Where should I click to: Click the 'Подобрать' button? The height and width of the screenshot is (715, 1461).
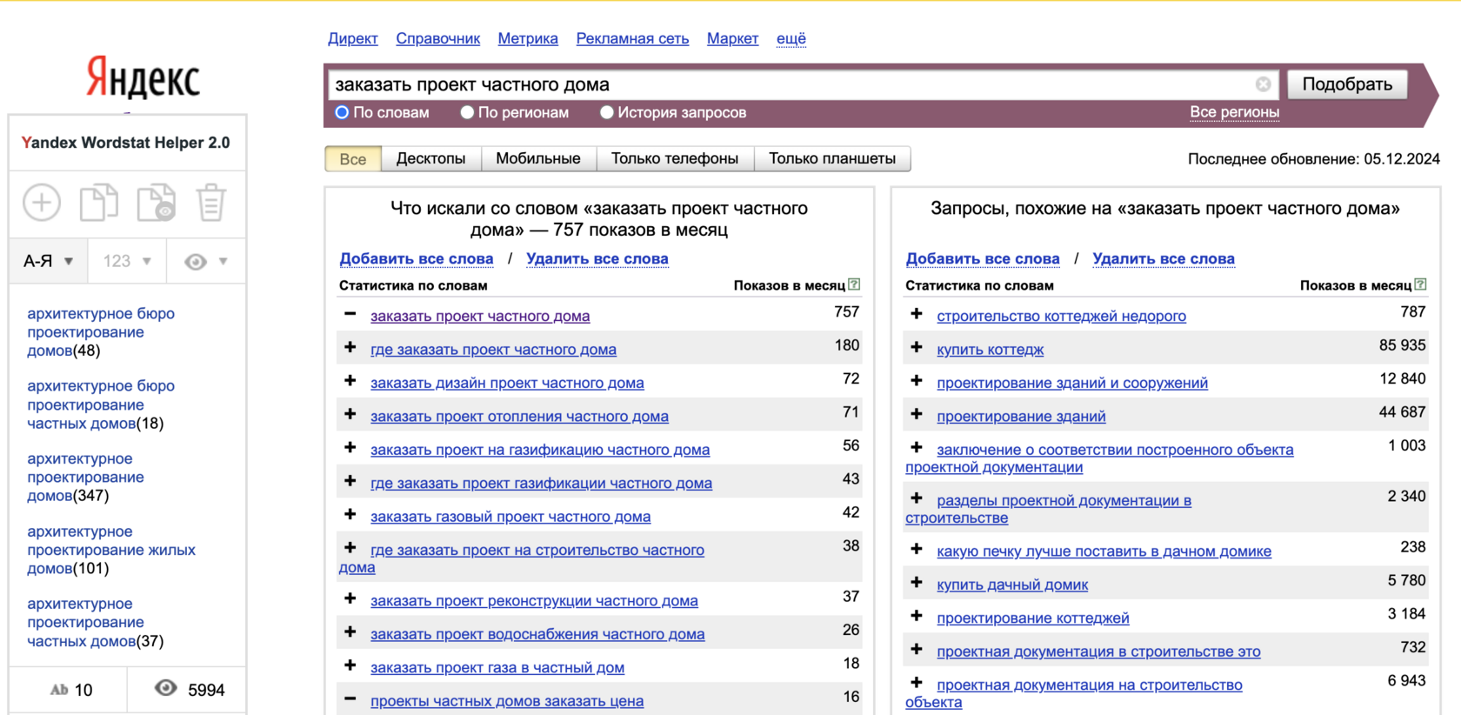tap(1347, 84)
